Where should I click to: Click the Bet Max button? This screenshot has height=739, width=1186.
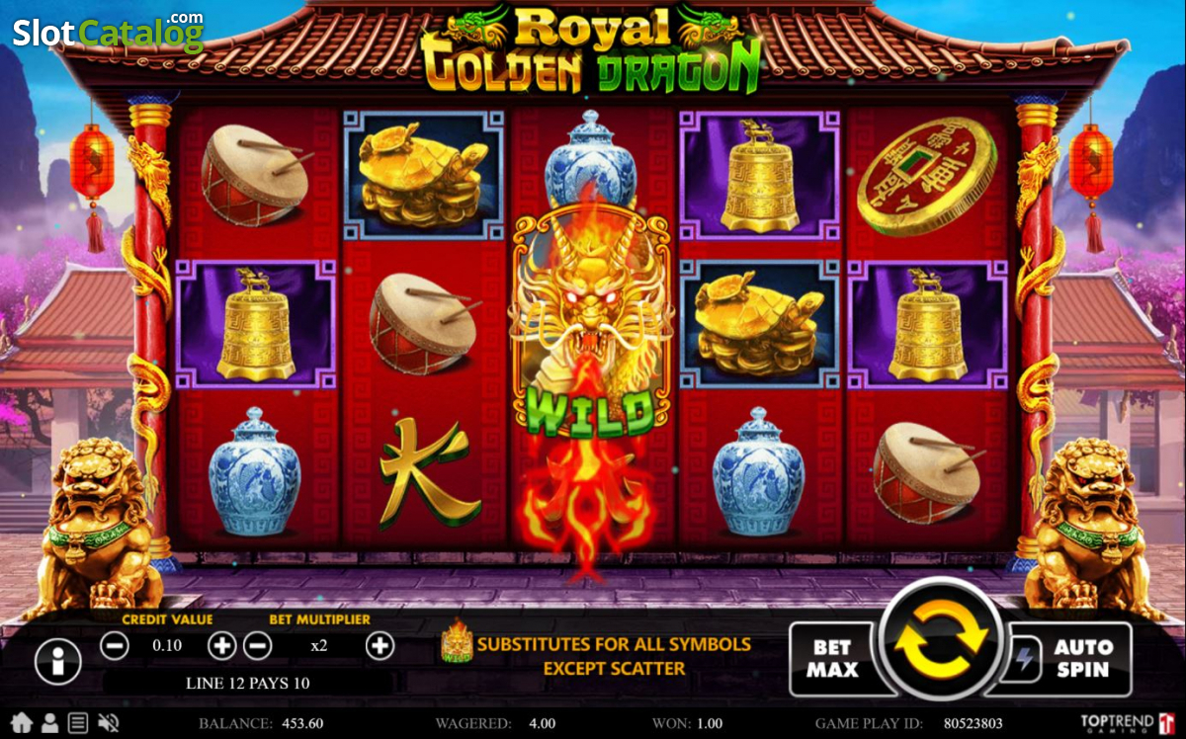pos(832,658)
